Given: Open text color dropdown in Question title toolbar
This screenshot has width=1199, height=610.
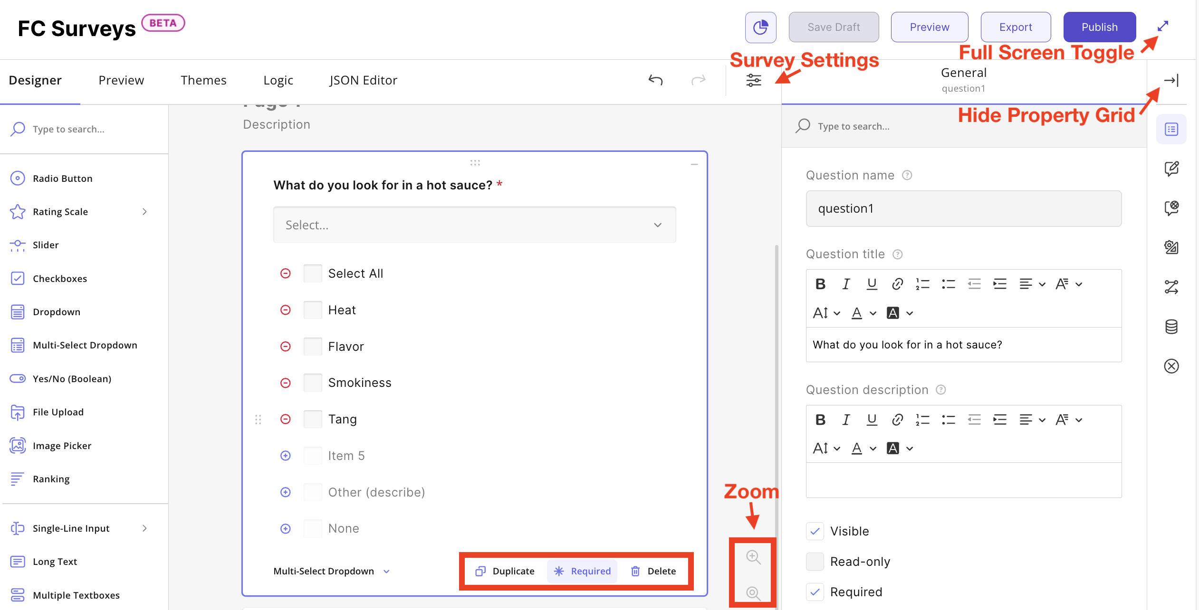Looking at the screenshot, I should [x=864, y=313].
